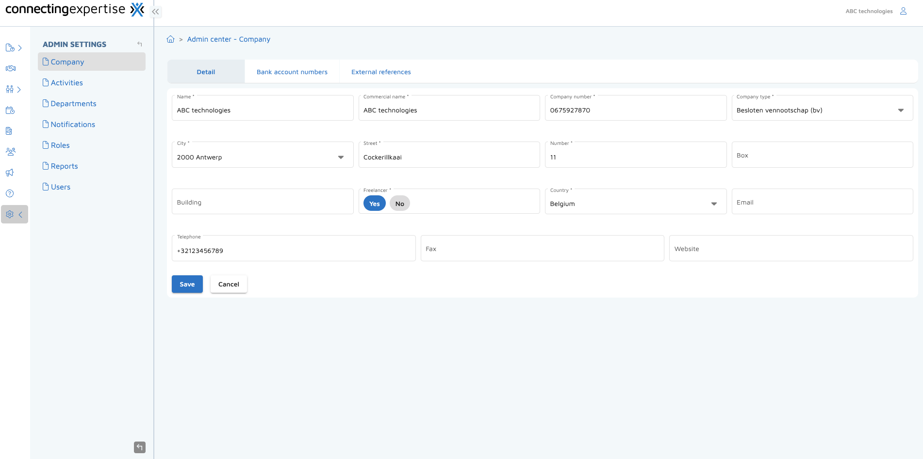Switch to the Bank account numbers tab
Image resolution: width=923 pixels, height=459 pixels.
[292, 71]
